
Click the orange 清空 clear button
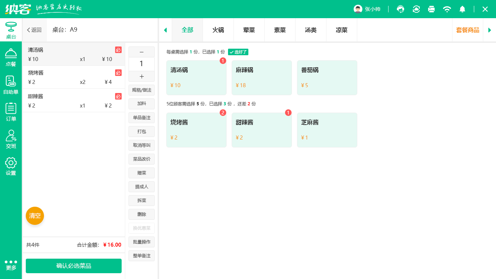[34, 215]
